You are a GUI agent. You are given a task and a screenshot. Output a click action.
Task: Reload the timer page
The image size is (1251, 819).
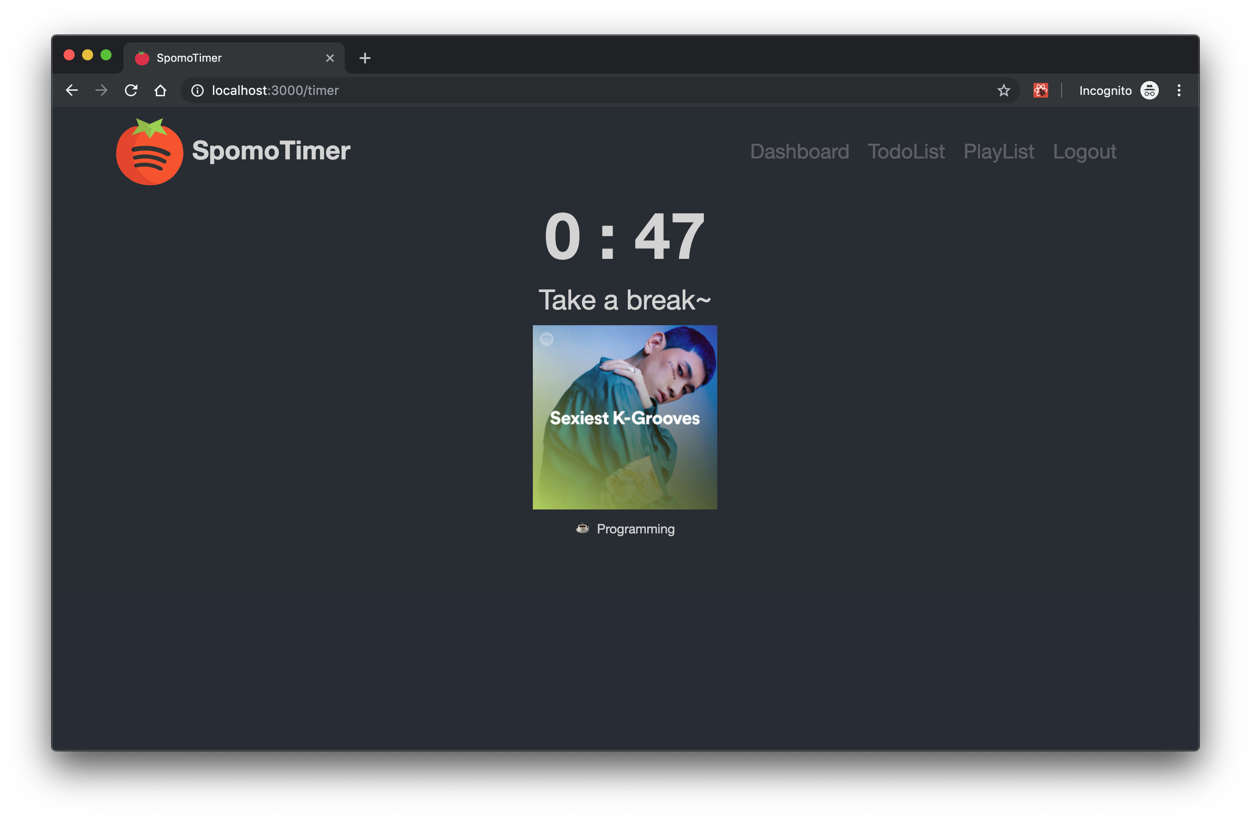[x=131, y=90]
